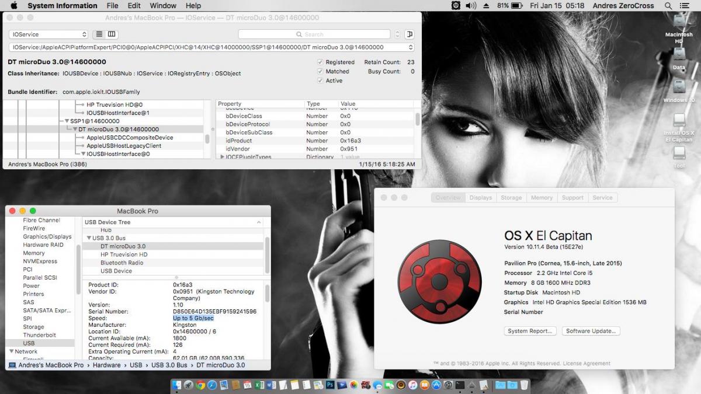Open Trash in the dock
Viewport: 701px width, 394px height.
(524, 385)
